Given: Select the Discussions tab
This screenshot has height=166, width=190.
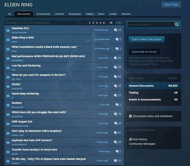Looking at the screenshot, I should tap(24, 14).
